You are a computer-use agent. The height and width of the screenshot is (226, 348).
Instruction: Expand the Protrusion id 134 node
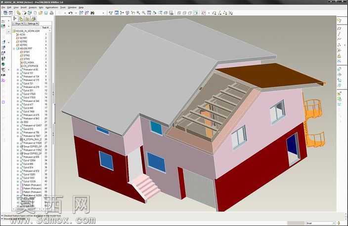(18, 76)
